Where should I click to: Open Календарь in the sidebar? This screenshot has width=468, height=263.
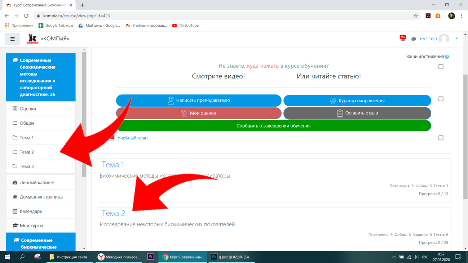click(41, 211)
